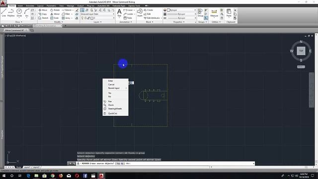
Task: Switch to the Insert ribbon tab
Action: pyautogui.click(x=20, y=5)
